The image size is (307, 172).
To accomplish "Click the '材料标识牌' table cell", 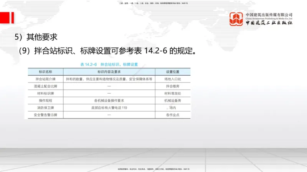I will (45, 93).
